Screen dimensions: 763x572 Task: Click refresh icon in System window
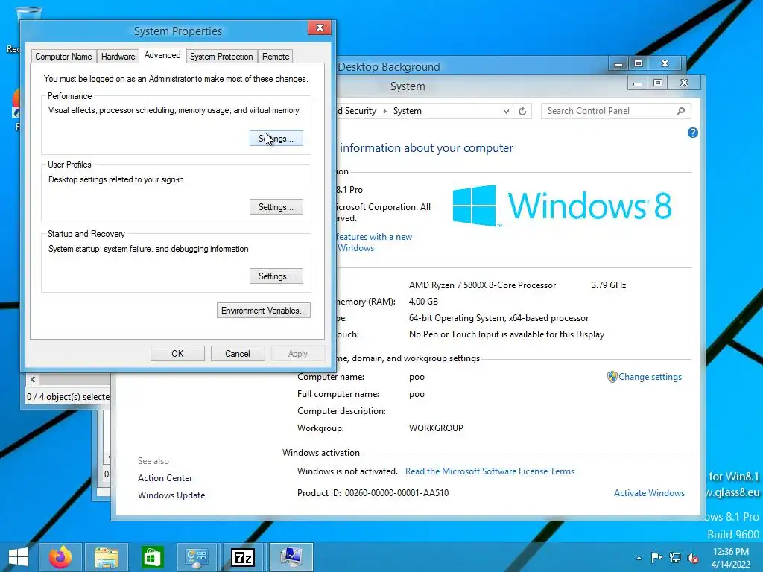point(522,111)
